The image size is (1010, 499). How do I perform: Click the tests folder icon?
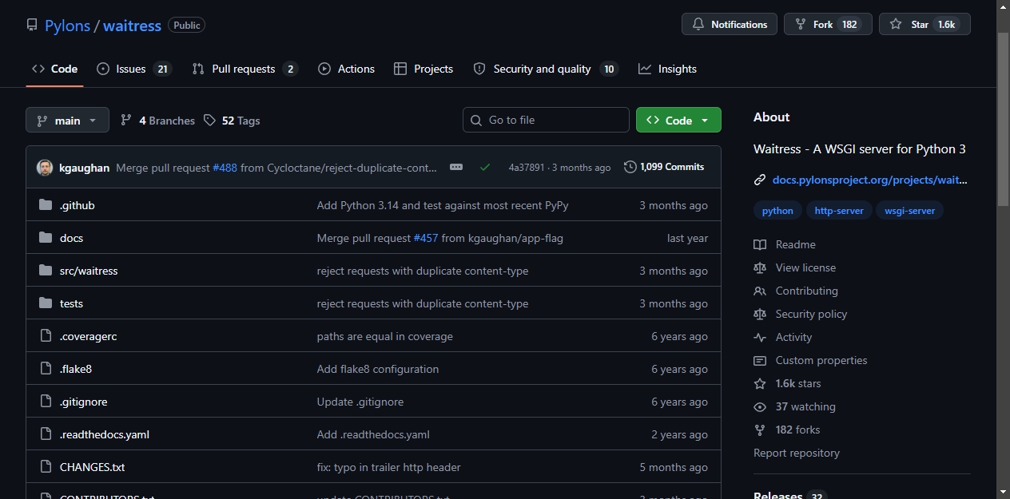pos(46,303)
